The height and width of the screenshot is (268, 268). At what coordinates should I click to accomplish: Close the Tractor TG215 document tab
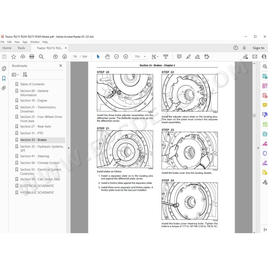[66, 48]
